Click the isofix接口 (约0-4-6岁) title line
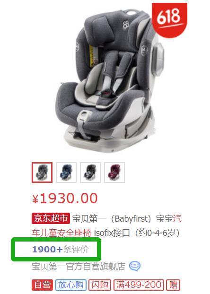This screenshot has height=294, width=210. 137,233
